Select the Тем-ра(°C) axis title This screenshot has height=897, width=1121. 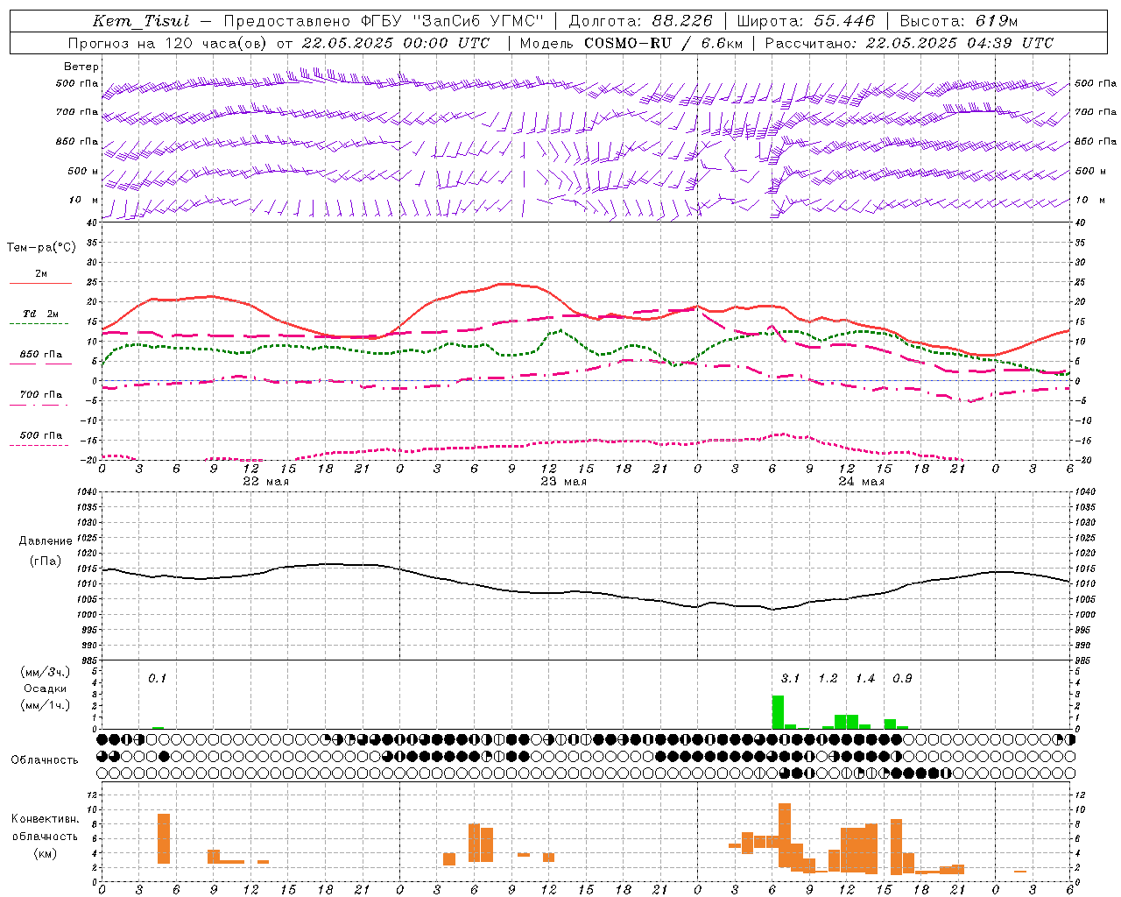point(41,247)
